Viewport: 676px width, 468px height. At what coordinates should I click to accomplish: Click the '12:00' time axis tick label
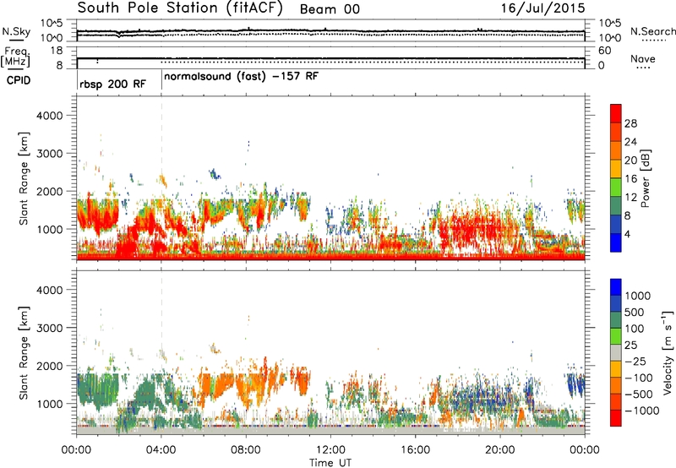click(330, 450)
